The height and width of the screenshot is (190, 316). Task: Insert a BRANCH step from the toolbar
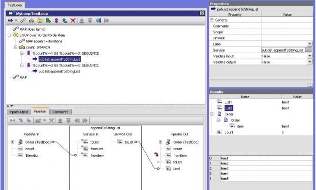(x=32, y=20)
